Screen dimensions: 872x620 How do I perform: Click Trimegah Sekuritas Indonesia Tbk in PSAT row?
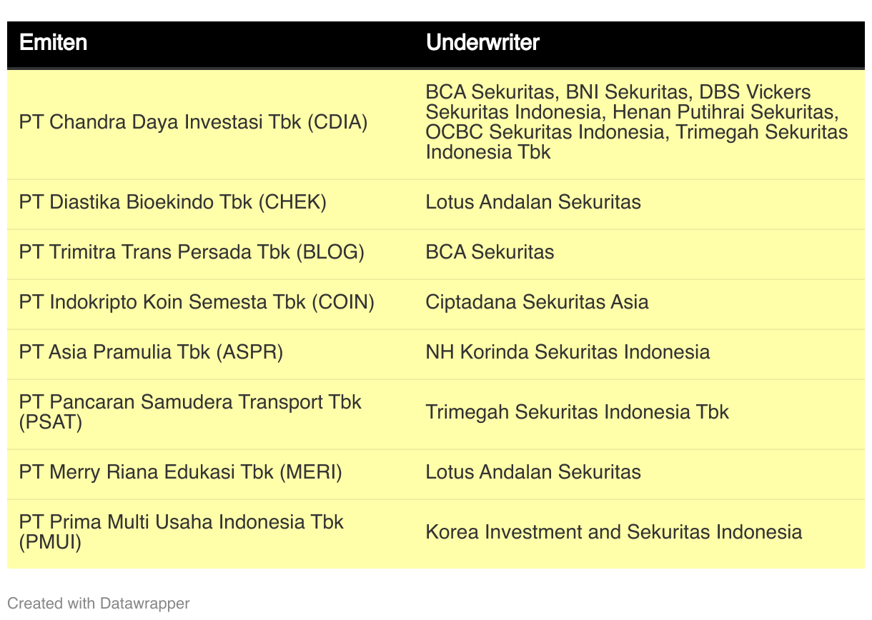(578, 412)
